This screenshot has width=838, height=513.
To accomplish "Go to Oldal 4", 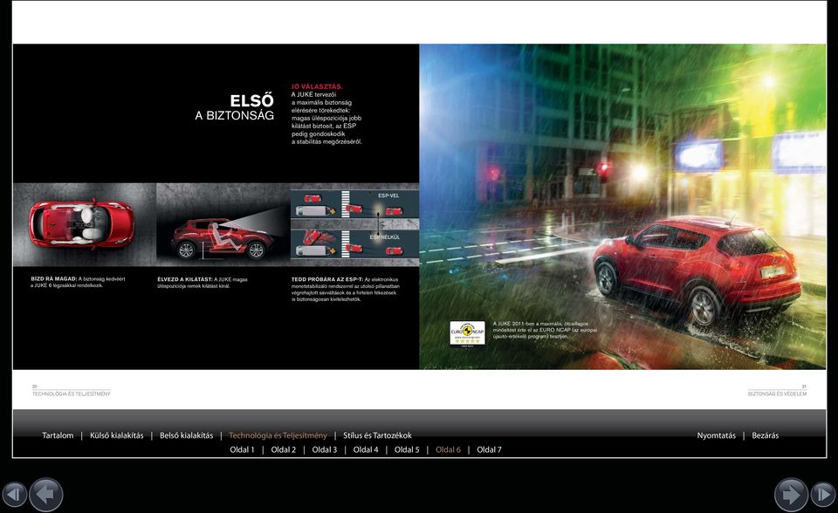I will click(366, 450).
